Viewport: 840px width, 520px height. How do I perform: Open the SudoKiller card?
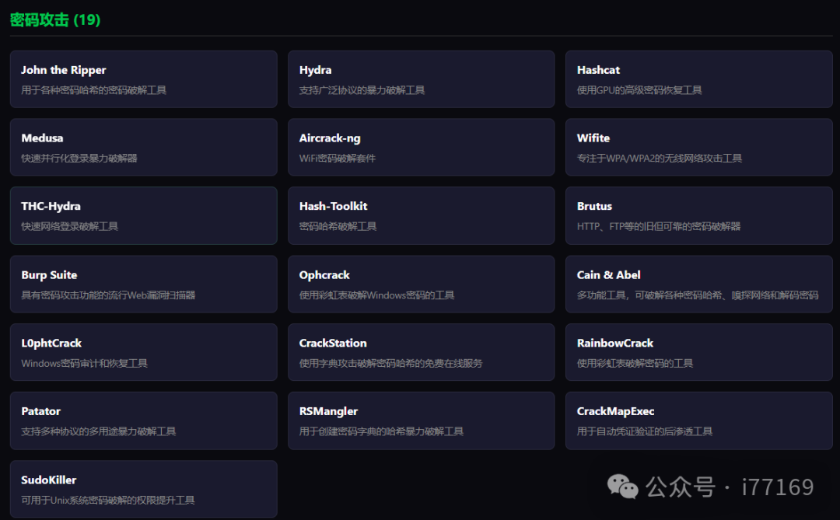tap(144, 489)
